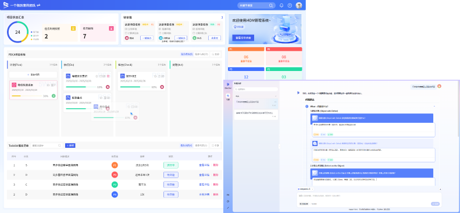Select the Check column header in PDCA board
This screenshot has height=213, width=460.
pos(142,65)
